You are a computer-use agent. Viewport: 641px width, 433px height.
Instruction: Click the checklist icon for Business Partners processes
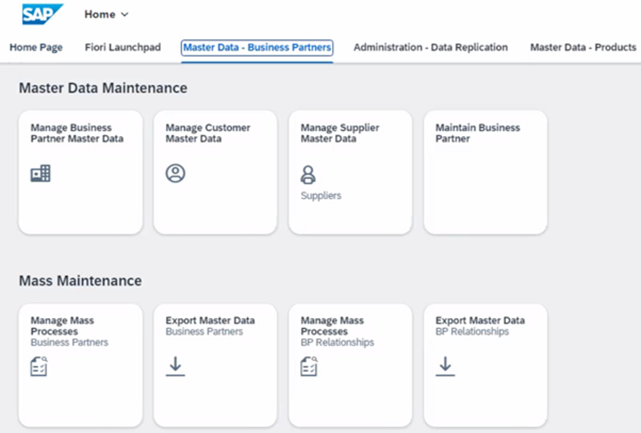(x=39, y=366)
